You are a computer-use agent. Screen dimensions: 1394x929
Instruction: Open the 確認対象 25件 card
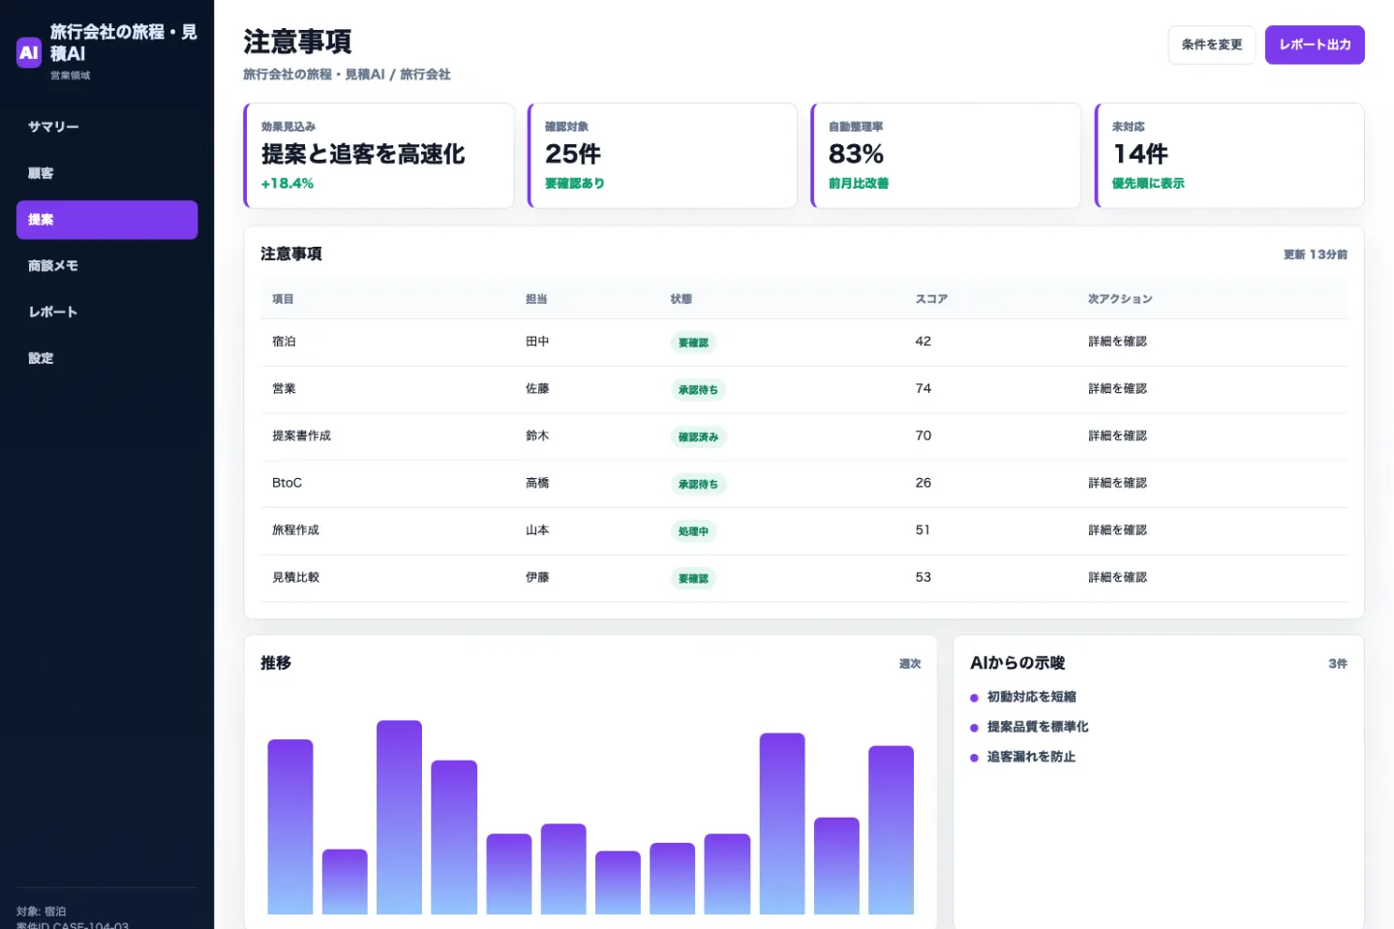(662, 155)
